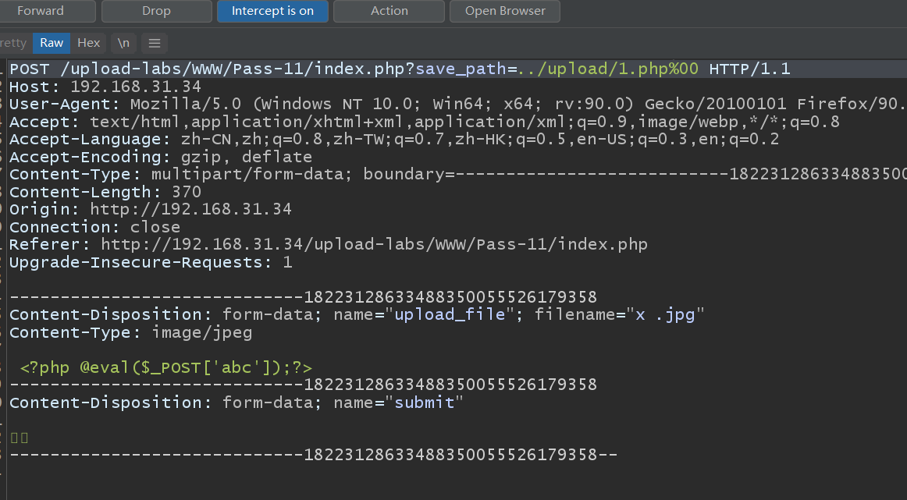Click the Open Browser button
907x500 pixels.
(504, 11)
